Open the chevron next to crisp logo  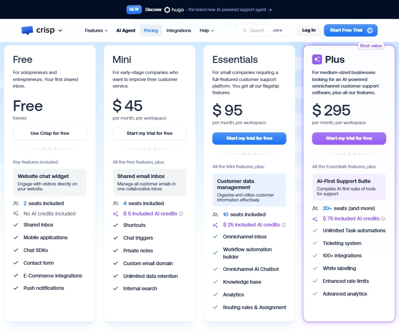pyautogui.click(x=60, y=30)
